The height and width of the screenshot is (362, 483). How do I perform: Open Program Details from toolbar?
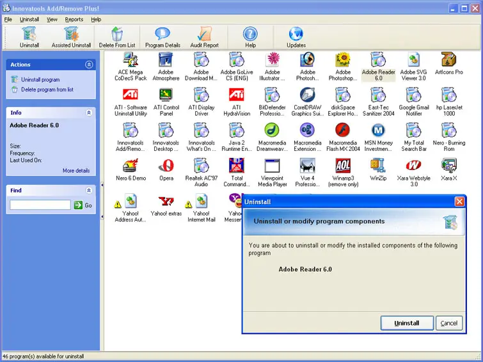pos(162,36)
